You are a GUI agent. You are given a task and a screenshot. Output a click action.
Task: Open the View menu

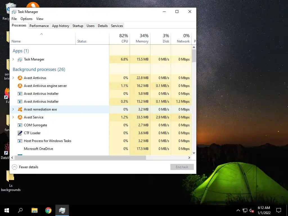click(40, 19)
